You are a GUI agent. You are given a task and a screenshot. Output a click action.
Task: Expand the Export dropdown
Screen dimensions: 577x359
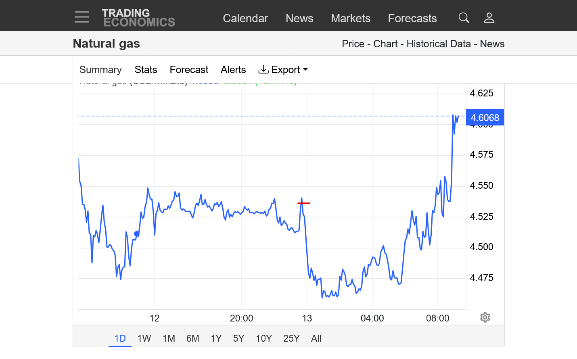click(283, 70)
